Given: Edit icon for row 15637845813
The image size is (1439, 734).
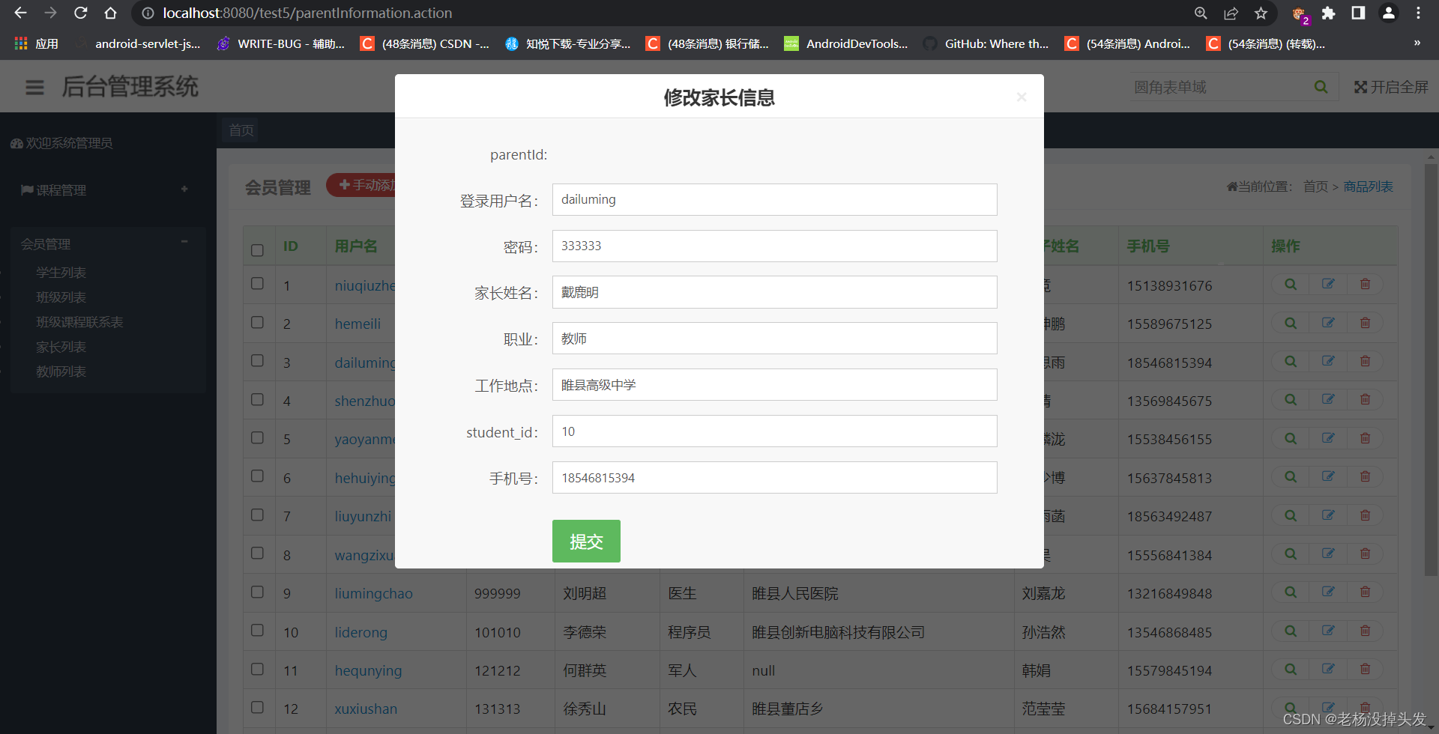Looking at the screenshot, I should 1328,476.
